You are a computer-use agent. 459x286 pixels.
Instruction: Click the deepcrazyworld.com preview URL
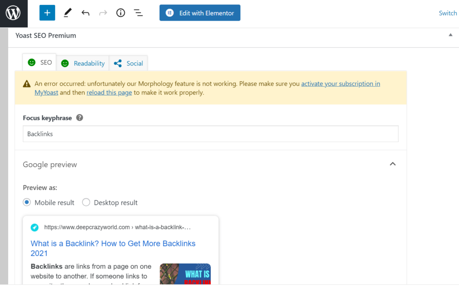[x=117, y=227]
